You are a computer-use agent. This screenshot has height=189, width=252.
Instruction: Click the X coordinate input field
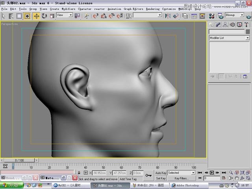[x=99, y=173]
